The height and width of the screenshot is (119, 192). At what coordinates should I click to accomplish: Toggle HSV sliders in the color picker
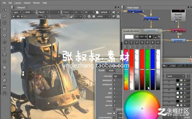pyautogui.click(x=142, y=37)
